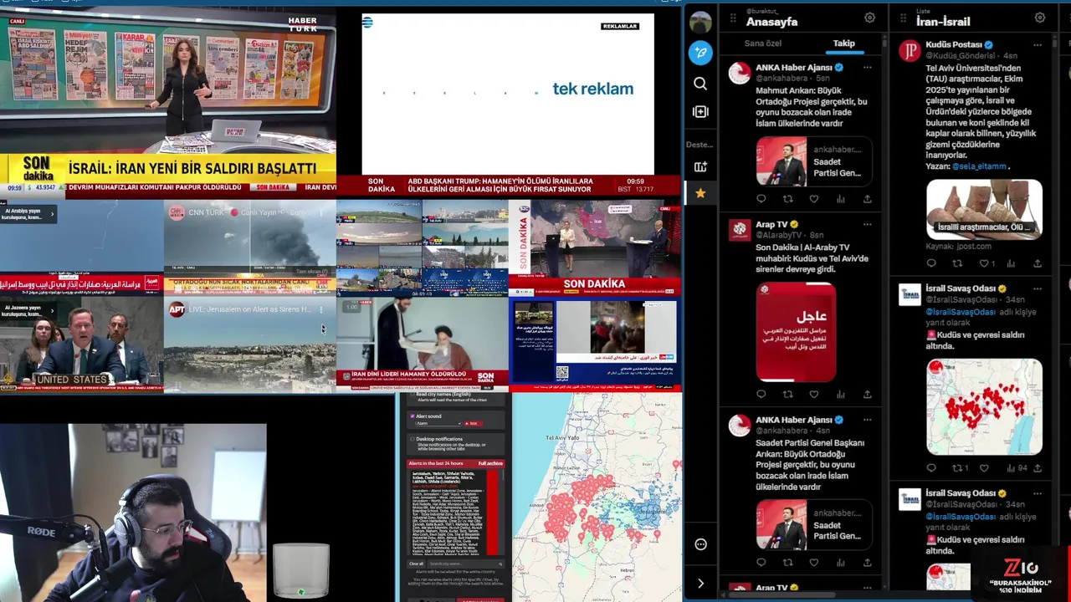
Task: Expand the sidebar with the bottom chevron arrow
Action: coord(700,584)
